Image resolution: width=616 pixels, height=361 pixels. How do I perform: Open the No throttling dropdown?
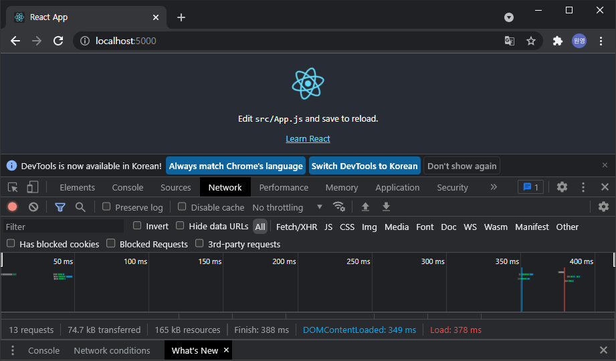click(x=287, y=207)
